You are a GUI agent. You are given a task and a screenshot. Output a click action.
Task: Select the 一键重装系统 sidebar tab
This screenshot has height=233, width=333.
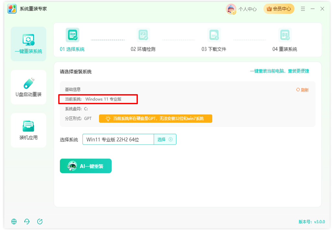(28, 44)
